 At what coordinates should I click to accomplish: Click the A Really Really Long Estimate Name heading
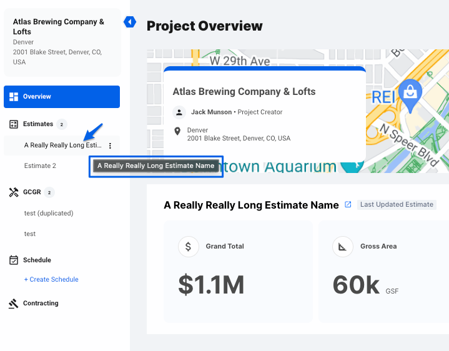click(x=251, y=205)
